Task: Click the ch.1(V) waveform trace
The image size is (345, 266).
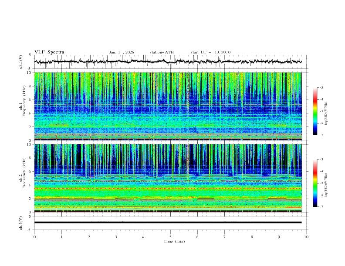Action: pyautogui.click(x=168, y=62)
